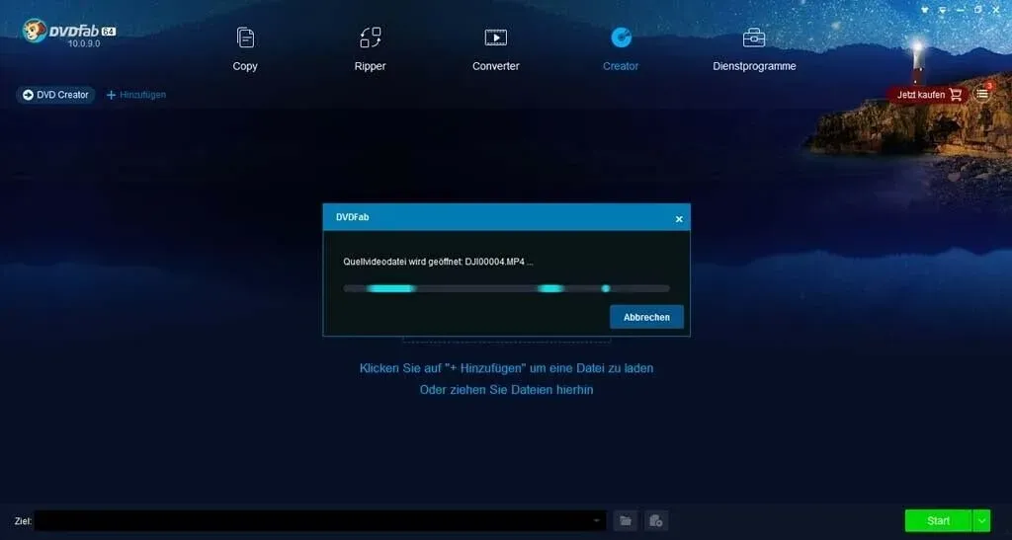
Task: Expand the Ziel destination dropdown
Action: 596,520
